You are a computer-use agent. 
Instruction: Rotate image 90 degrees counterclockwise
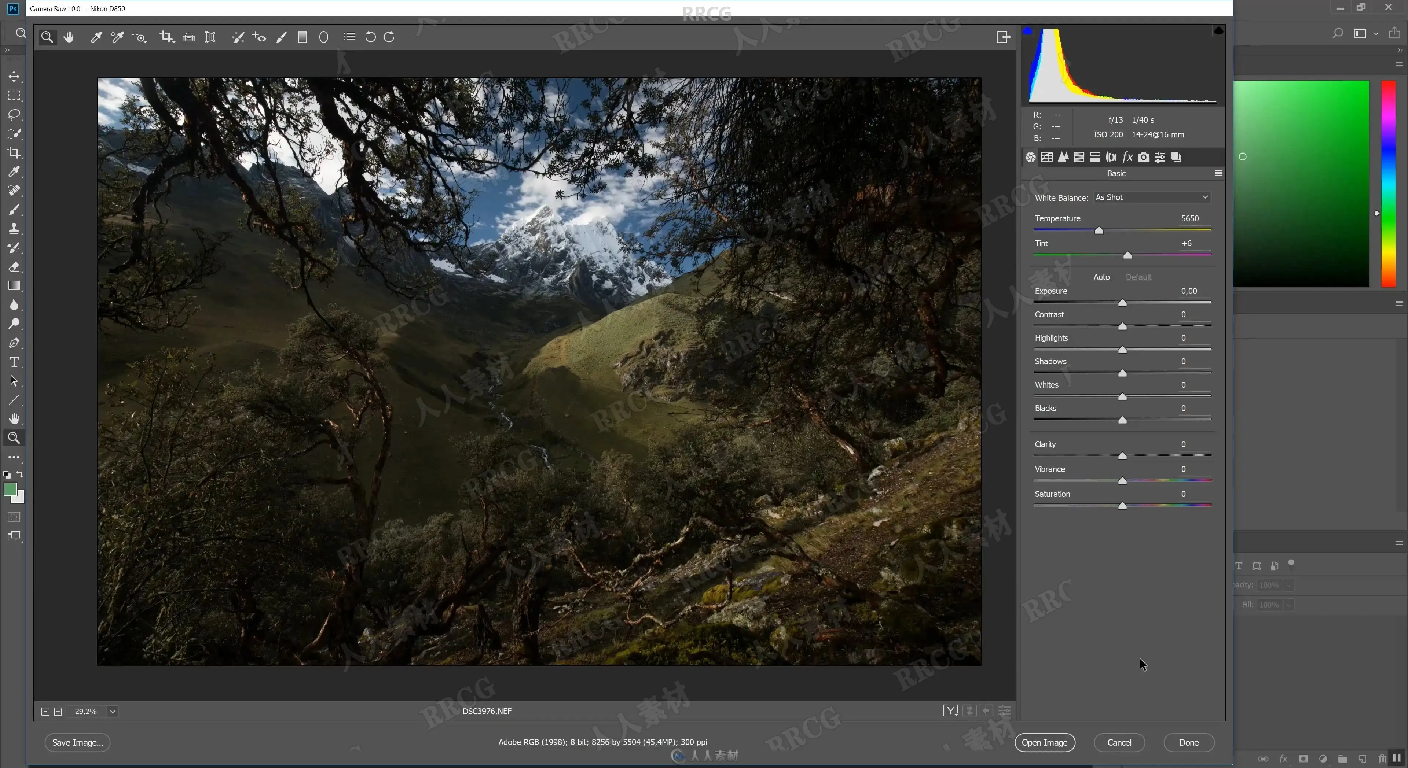(x=370, y=37)
